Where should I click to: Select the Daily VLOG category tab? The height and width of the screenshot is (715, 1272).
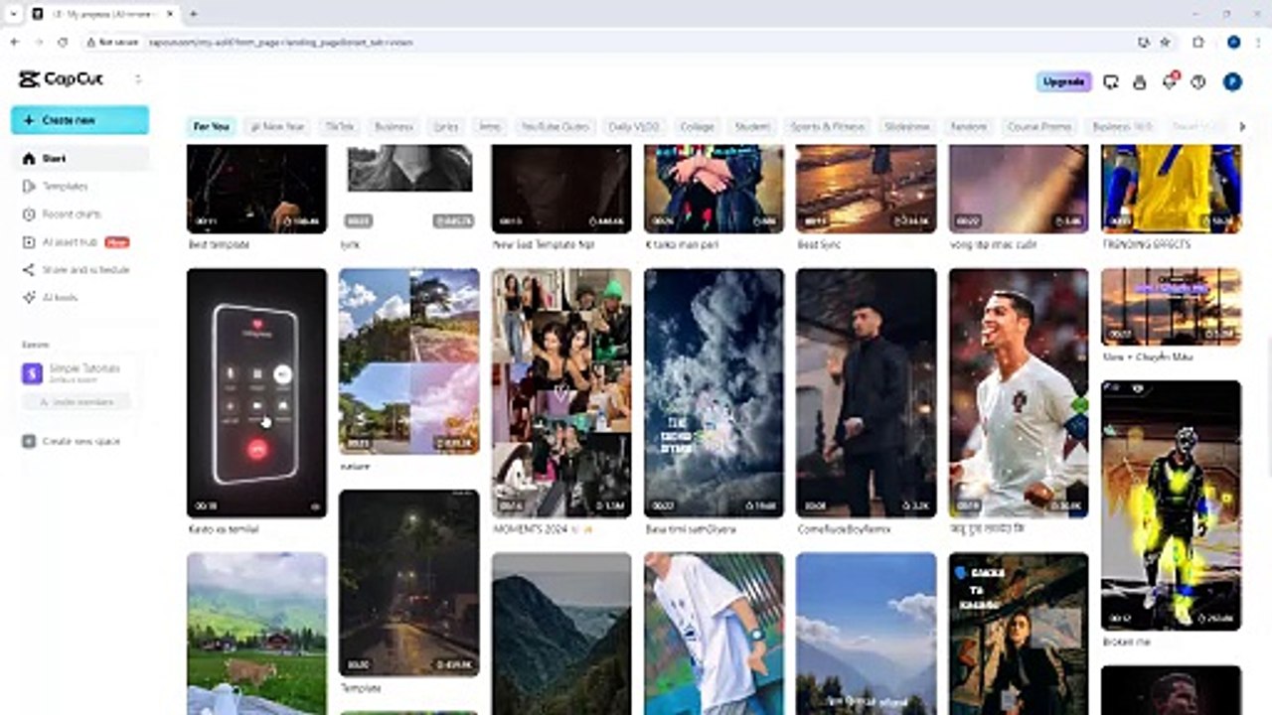634,126
